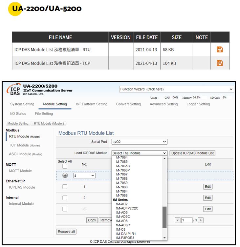Click the ICP DAS logo
The width and height of the screenshot is (240, 247).
[13, 90]
